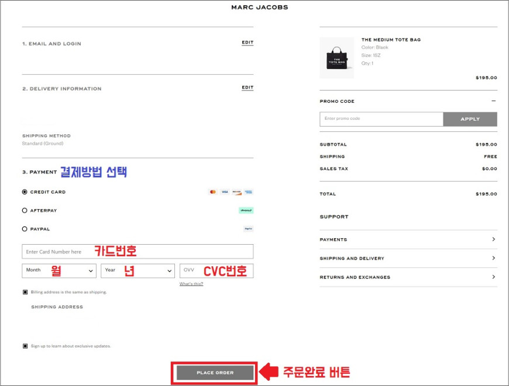Click the Support heading
Screen dimensions: 509x386
tap(334, 217)
